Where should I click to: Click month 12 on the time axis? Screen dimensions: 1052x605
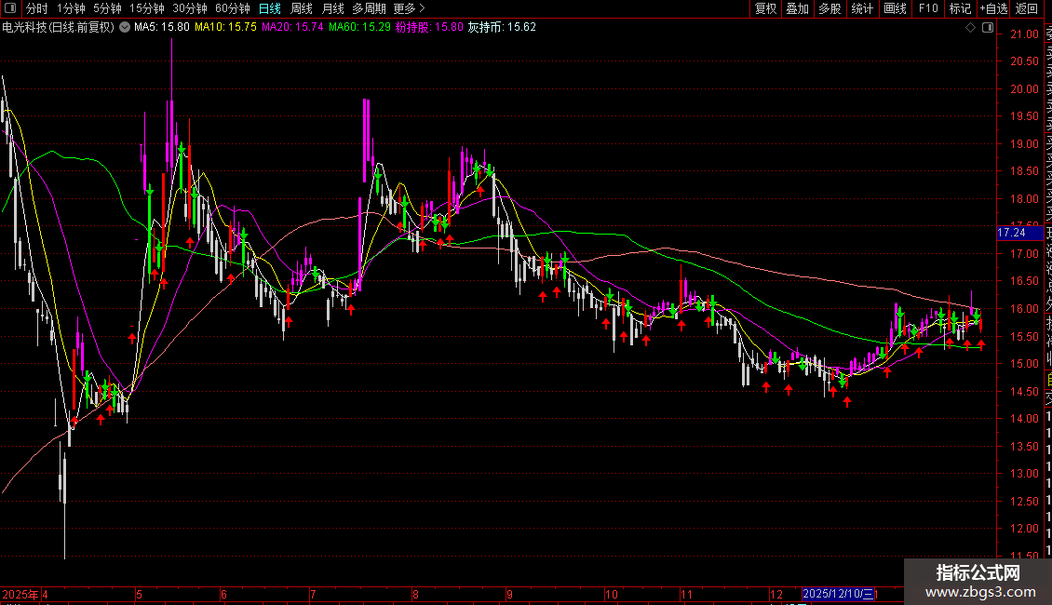click(x=776, y=594)
